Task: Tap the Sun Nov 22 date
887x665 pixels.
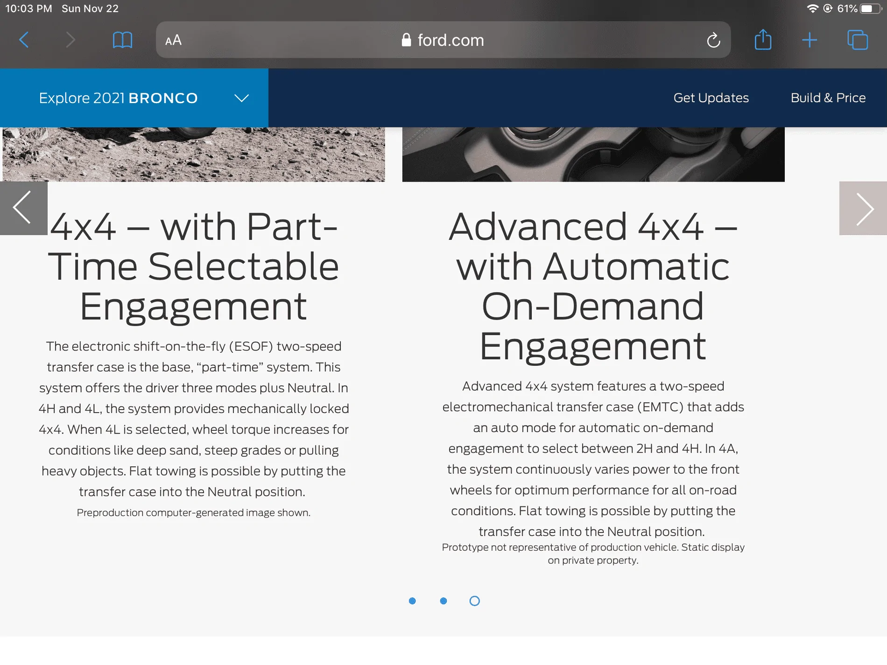Action: pyautogui.click(x=90, y=8)
